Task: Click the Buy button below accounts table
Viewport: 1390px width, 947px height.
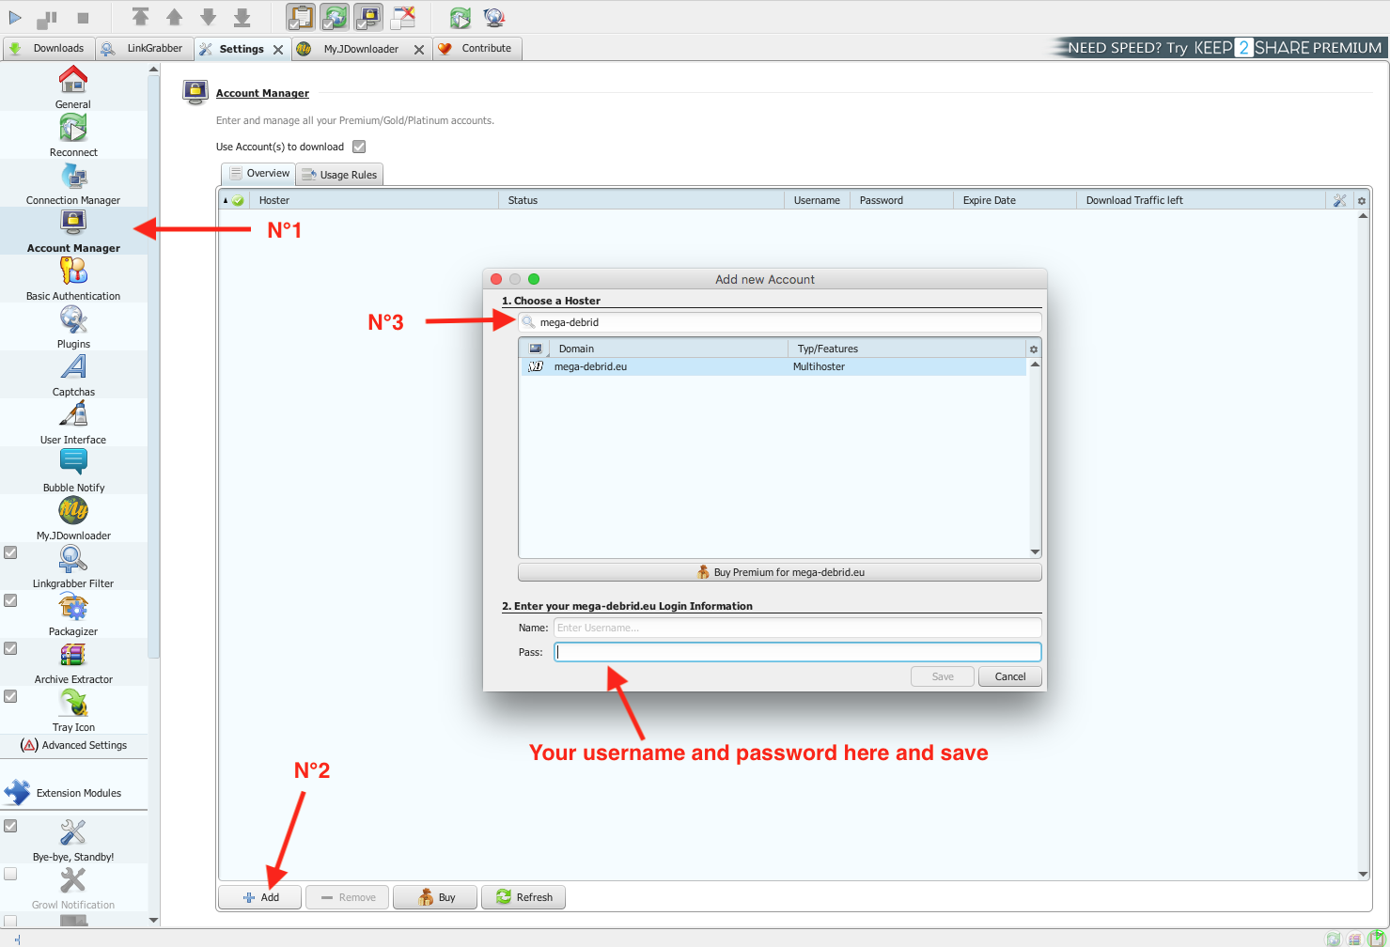Action: (435, 897)
